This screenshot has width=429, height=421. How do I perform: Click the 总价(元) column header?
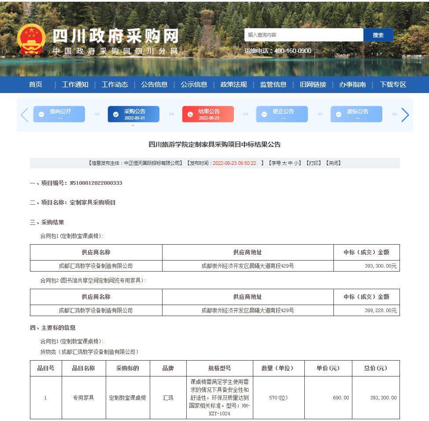(375, 368)
